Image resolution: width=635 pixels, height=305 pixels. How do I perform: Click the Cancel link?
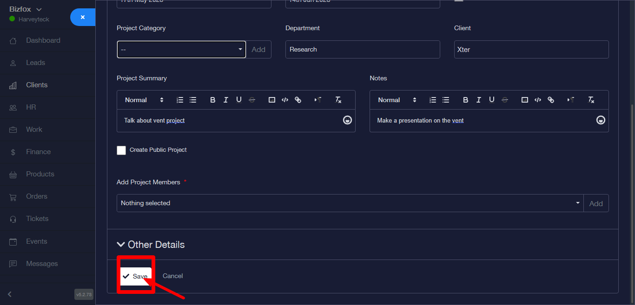tap(172, 276)
